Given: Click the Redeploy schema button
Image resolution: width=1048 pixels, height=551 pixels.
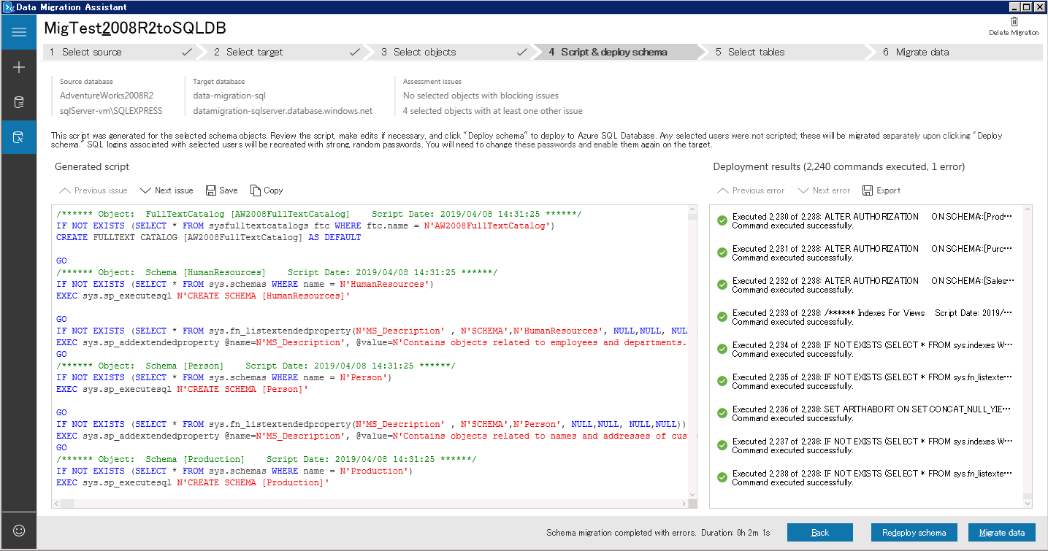Looking at the screenshot, I should point(914,533).
